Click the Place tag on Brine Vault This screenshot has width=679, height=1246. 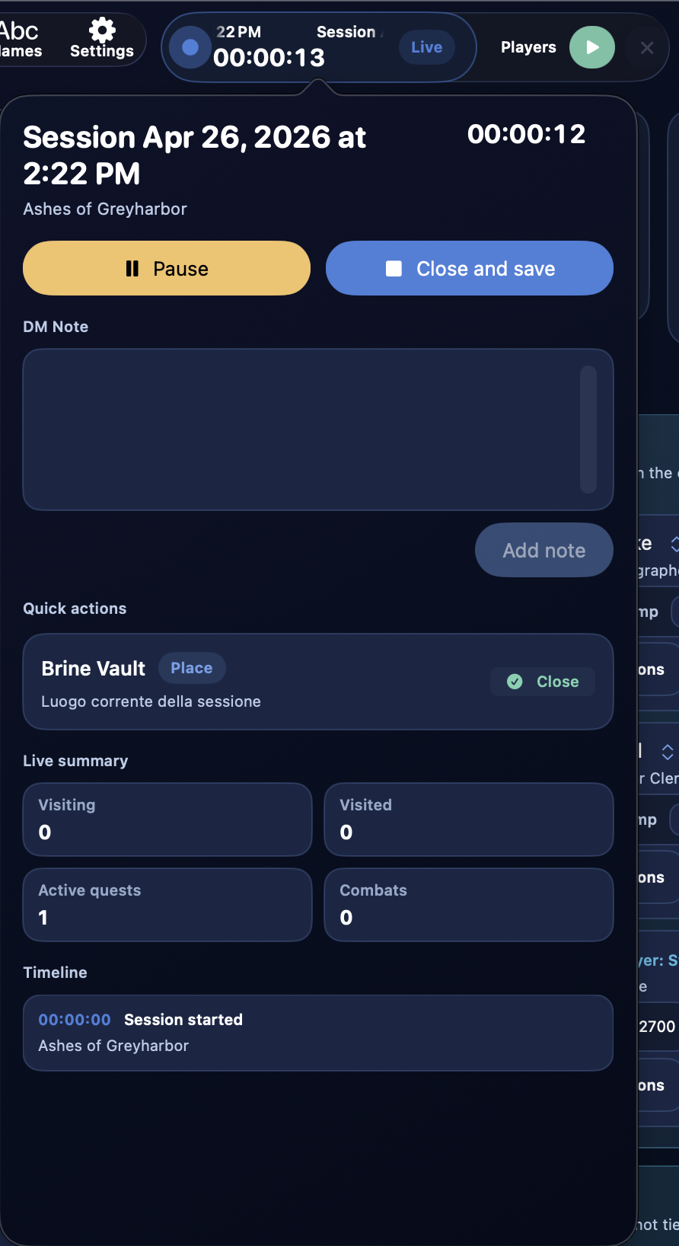pos(192,668)
